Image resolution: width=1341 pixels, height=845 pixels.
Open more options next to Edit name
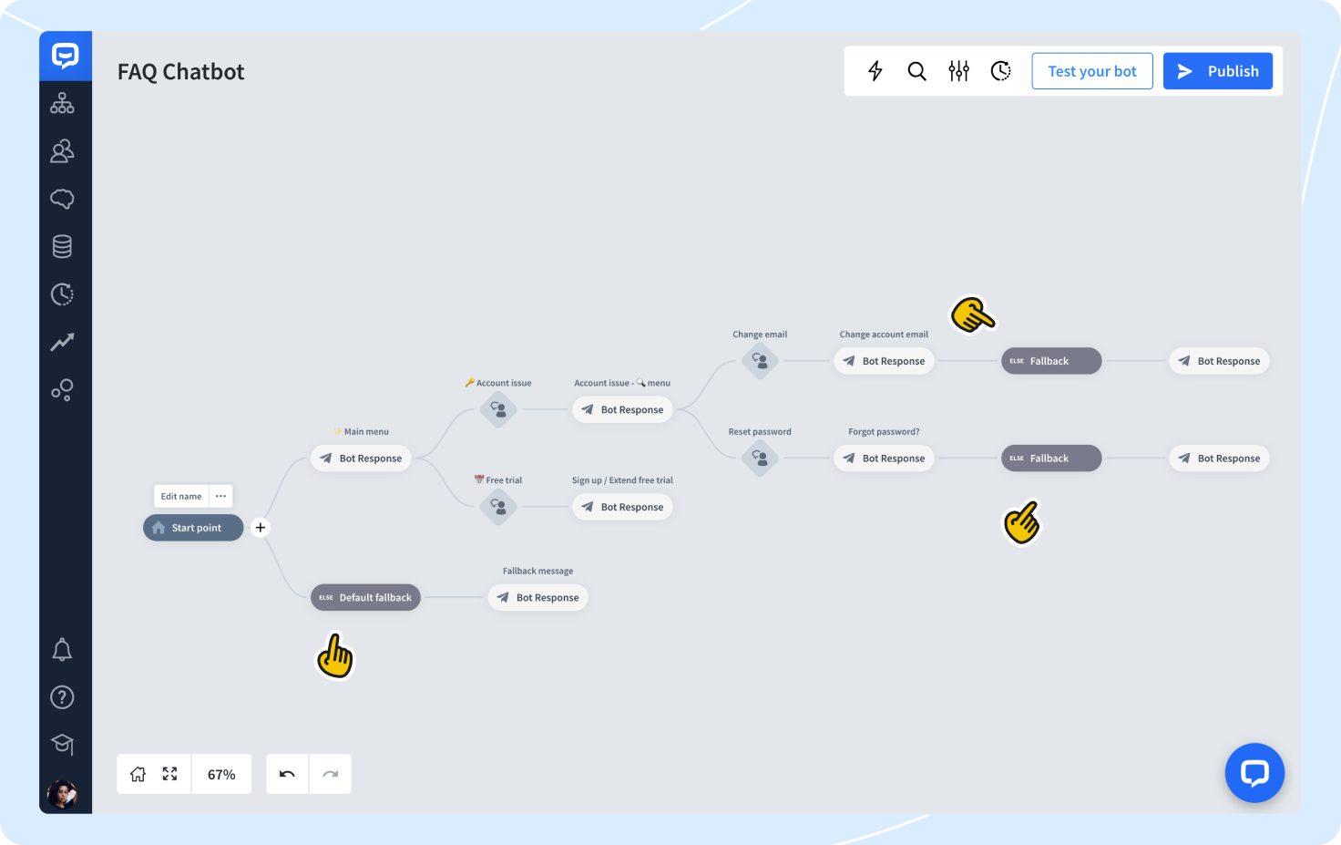click(220, 495)
